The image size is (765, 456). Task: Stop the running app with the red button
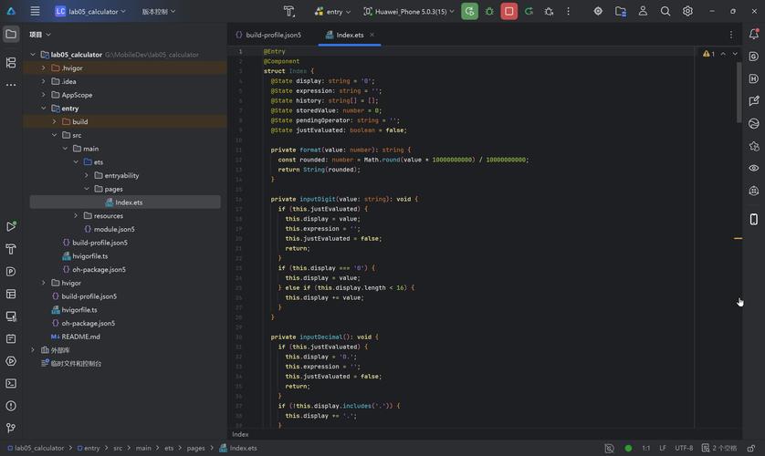point(508,11)
